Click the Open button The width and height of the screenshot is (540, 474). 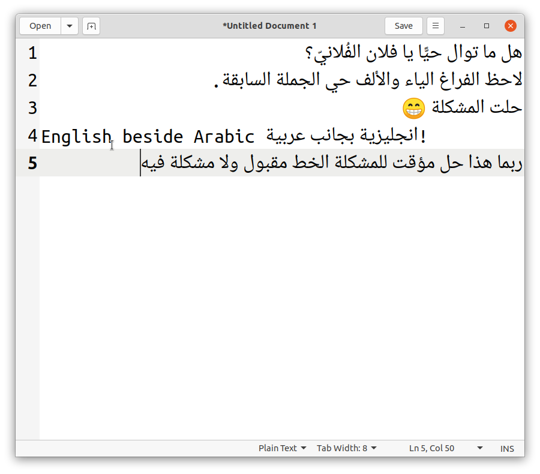tap(40, 26)
